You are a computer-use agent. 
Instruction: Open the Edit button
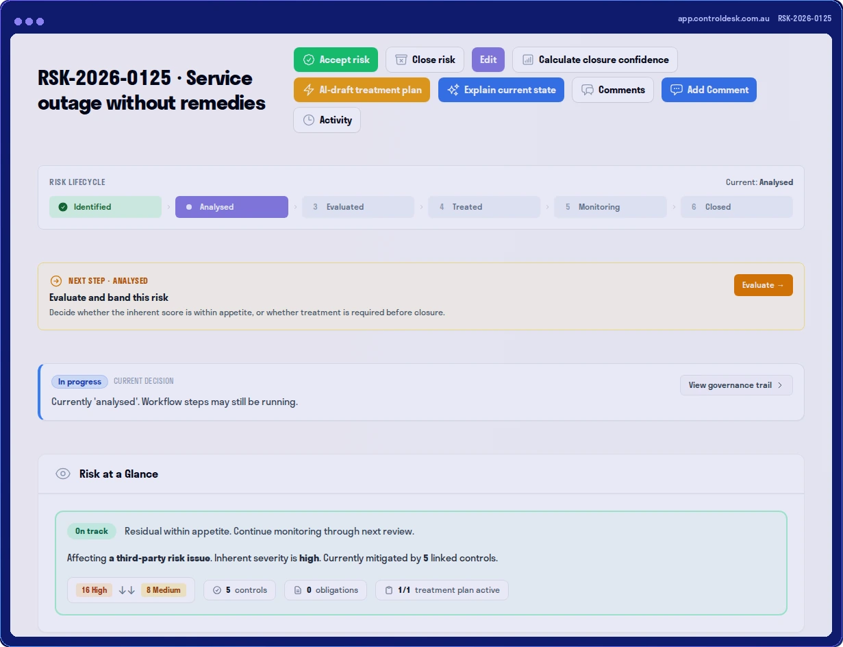click(x=488, y=60)
